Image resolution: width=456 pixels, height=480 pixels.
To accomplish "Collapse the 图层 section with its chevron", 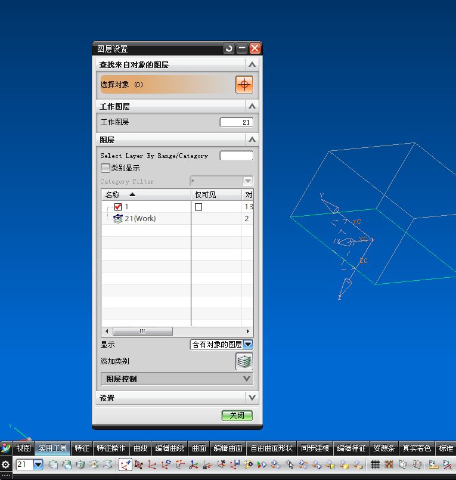I will coord(252,140).
